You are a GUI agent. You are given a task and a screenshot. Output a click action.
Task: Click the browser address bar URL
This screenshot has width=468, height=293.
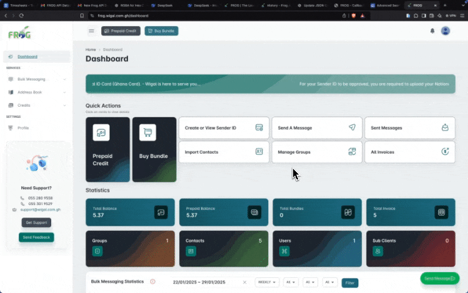click(123, 16)
